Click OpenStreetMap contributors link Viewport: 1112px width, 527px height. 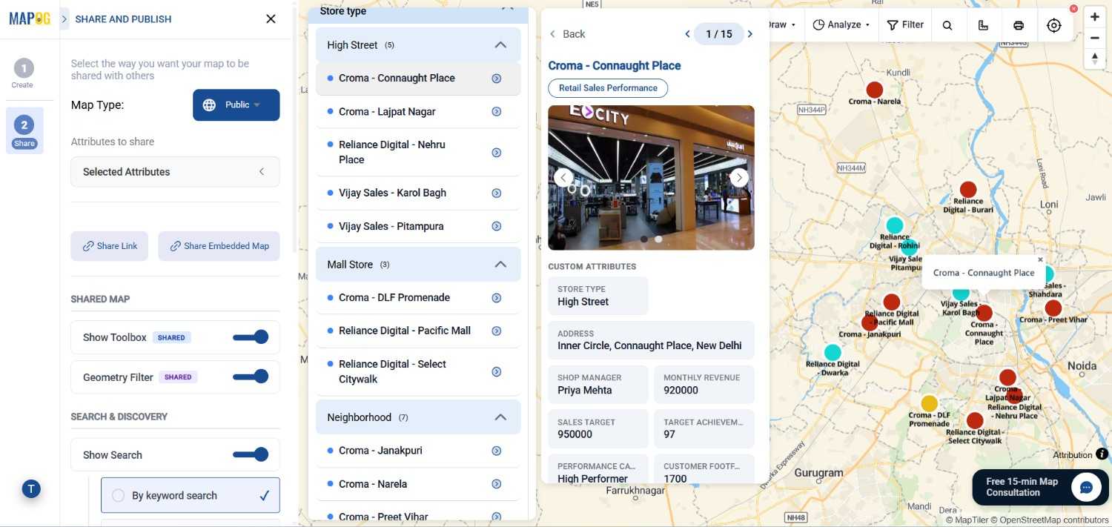(x=1050, y=520)
